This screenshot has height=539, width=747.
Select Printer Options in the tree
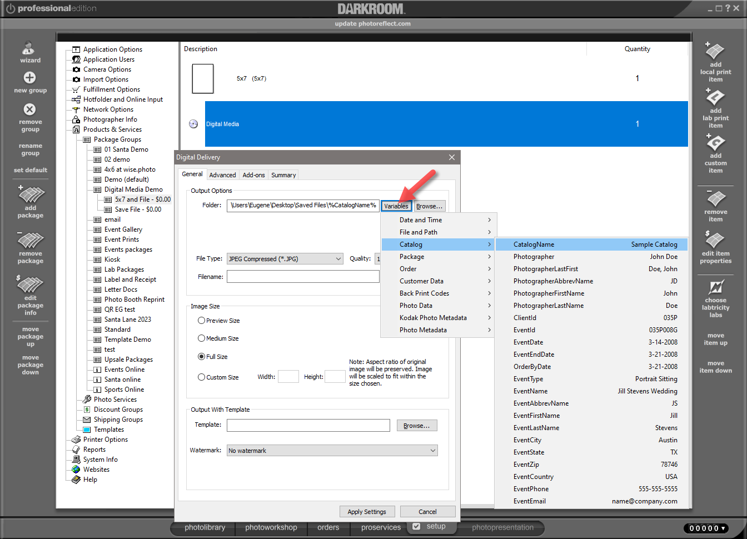tap(106, 440)
